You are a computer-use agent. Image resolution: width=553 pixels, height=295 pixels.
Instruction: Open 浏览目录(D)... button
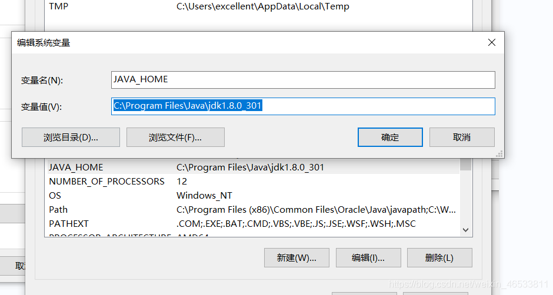point(71,137)
